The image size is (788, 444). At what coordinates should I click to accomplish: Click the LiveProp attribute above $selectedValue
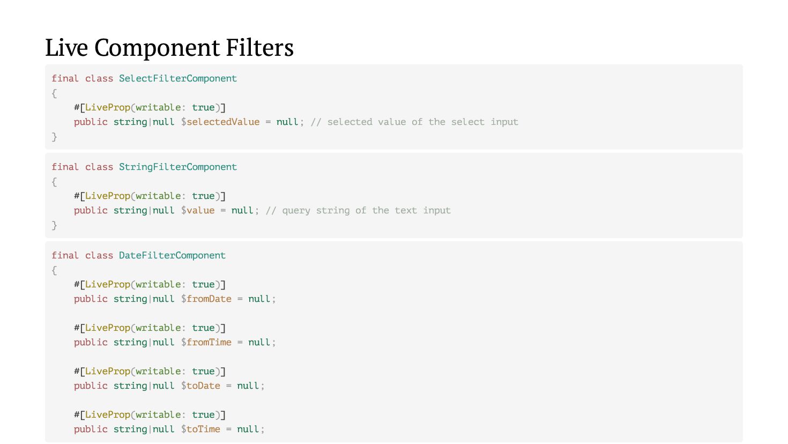(x=107, y=107)
